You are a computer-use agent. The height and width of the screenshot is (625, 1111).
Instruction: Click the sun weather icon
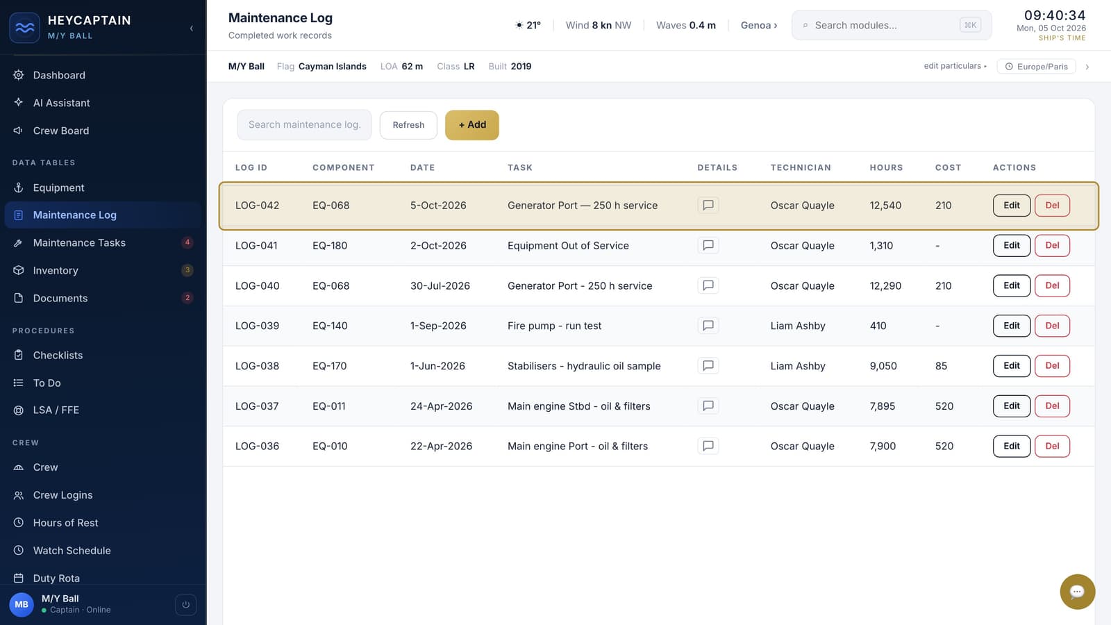[x=519, y=25]
